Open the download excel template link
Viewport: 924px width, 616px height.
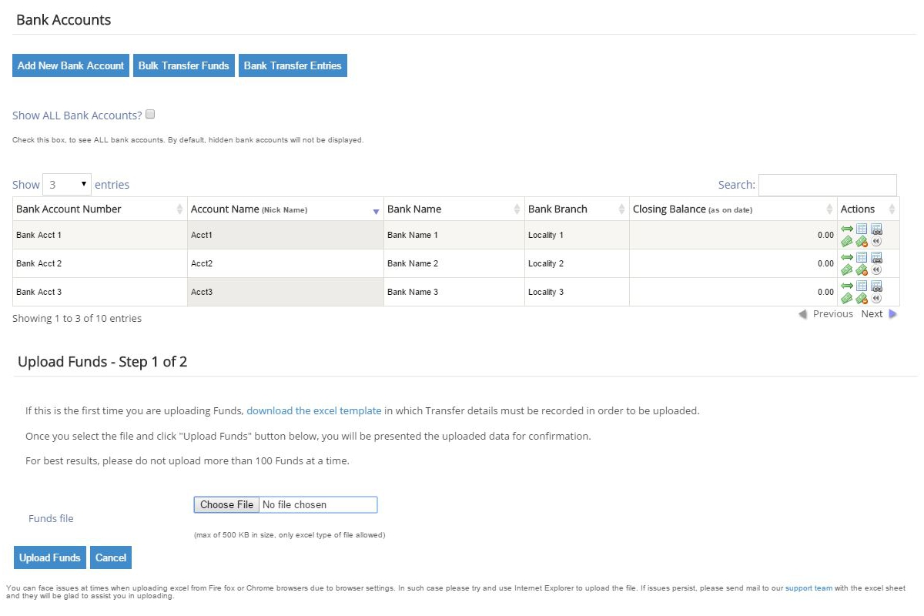pos(313,410)
